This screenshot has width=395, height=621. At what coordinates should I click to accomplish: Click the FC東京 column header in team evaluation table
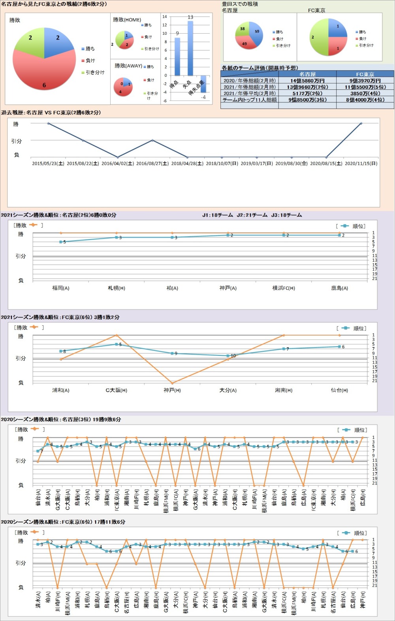tap(365, 74)
